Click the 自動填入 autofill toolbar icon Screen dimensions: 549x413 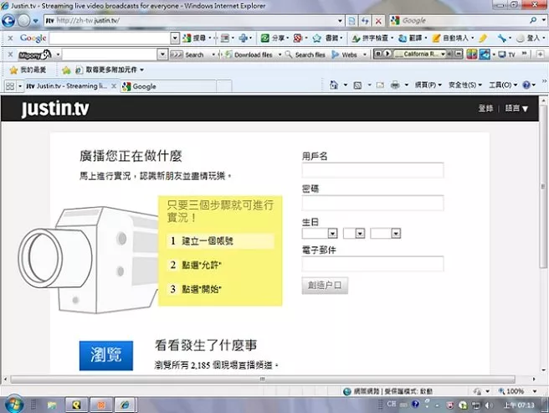tap(436, 38)
